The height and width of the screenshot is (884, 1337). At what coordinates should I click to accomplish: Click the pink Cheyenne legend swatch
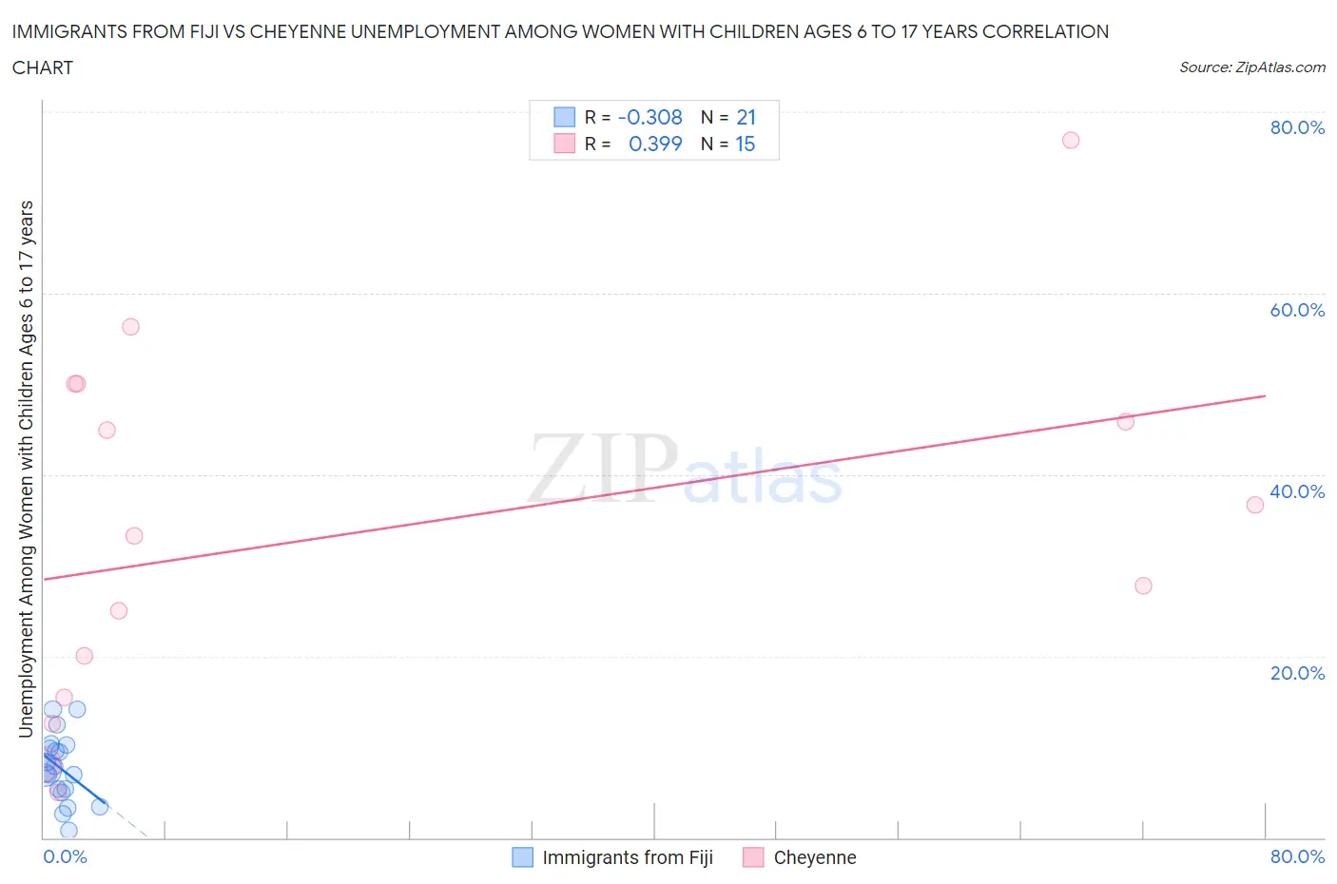pos(753,857)
